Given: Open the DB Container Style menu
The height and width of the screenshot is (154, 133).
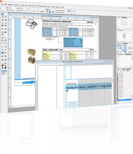Looking at the screenshot, I should (42, 6).
